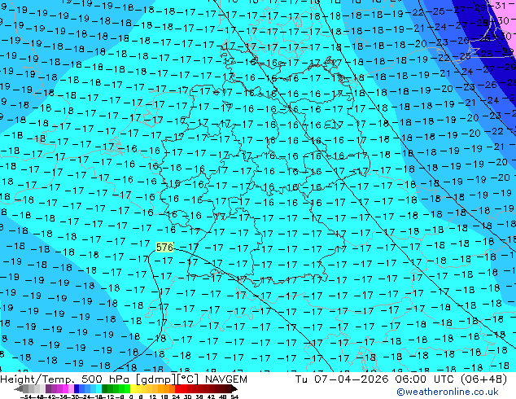Click the "06:00 UTC" time text
516x399 pixels.
[424, 379]
